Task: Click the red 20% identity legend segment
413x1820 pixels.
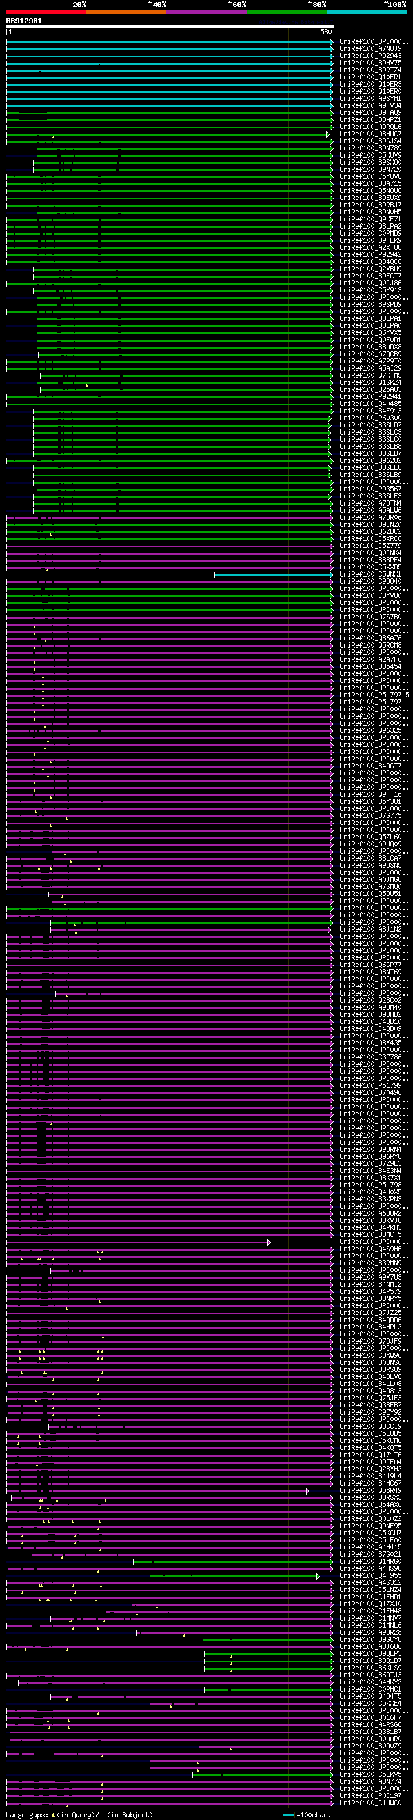Action: click(46, 12)
